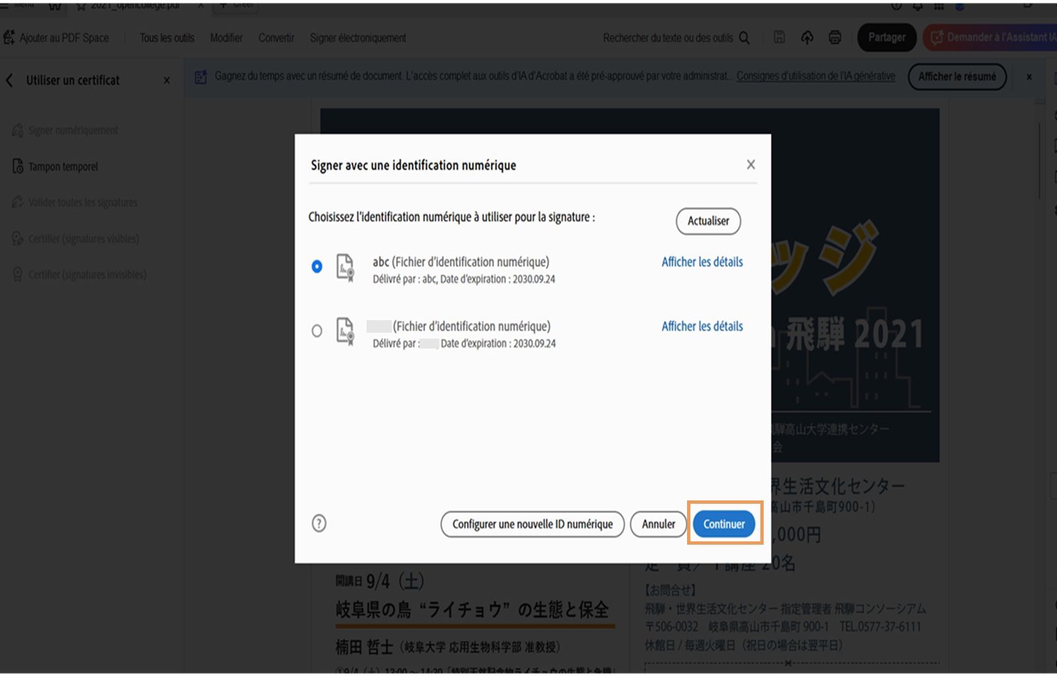Open the search icon for text or tools
1057x682 pixels.
pyautogui.click(x=745, y=38)
